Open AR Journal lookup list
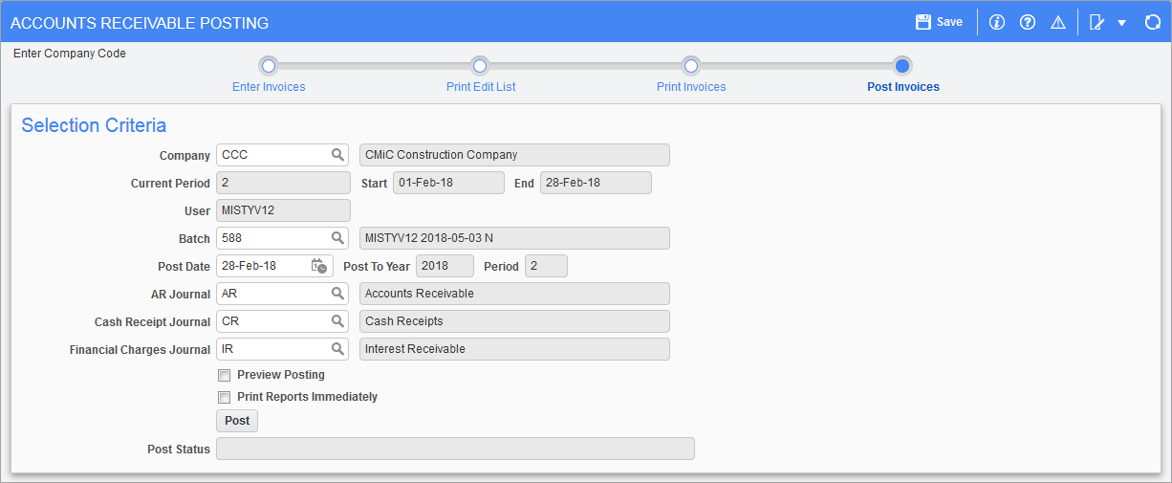The width and height of the screenshot is (1172, 483). coord(337,294)
